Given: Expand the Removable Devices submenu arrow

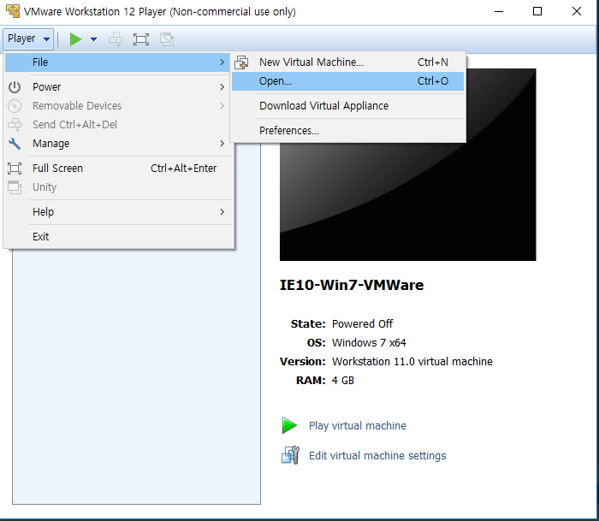Looking at the screenshot, I should tap(222, 106).
